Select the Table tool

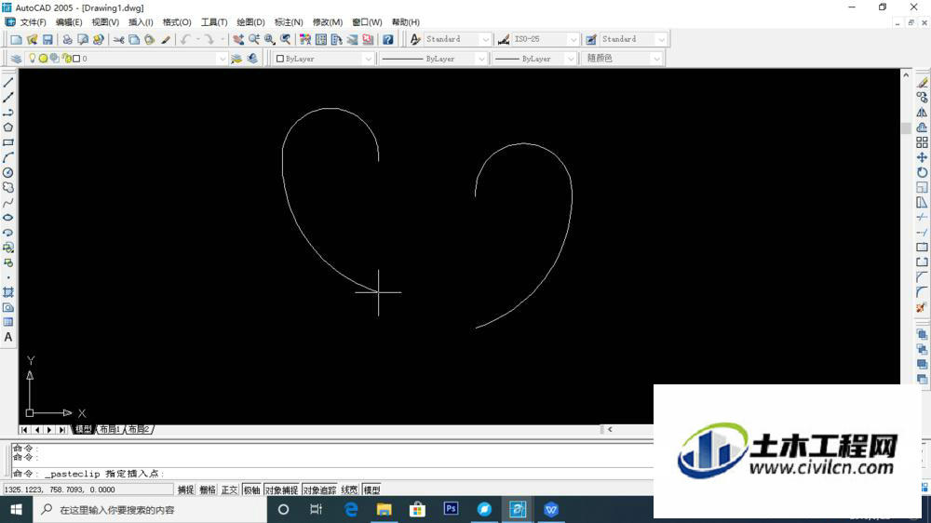click(8, 322)
